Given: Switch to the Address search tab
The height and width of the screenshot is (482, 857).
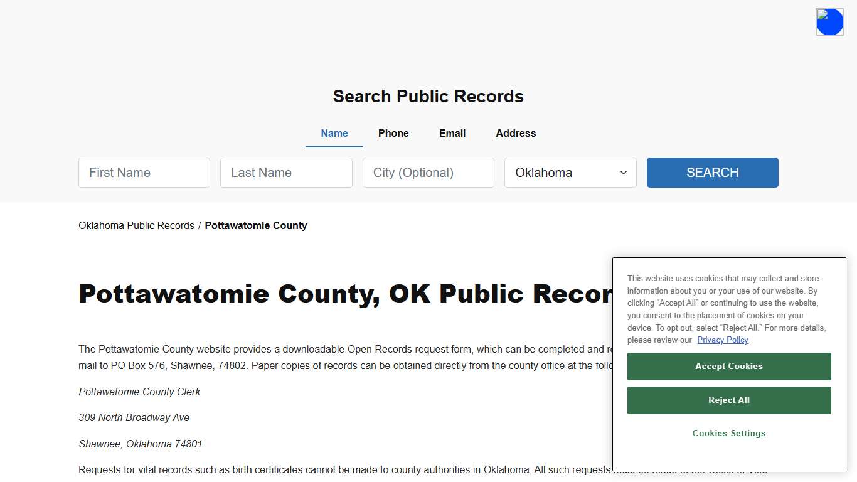Looking at the screenshot, I should (x=515, y=133).
